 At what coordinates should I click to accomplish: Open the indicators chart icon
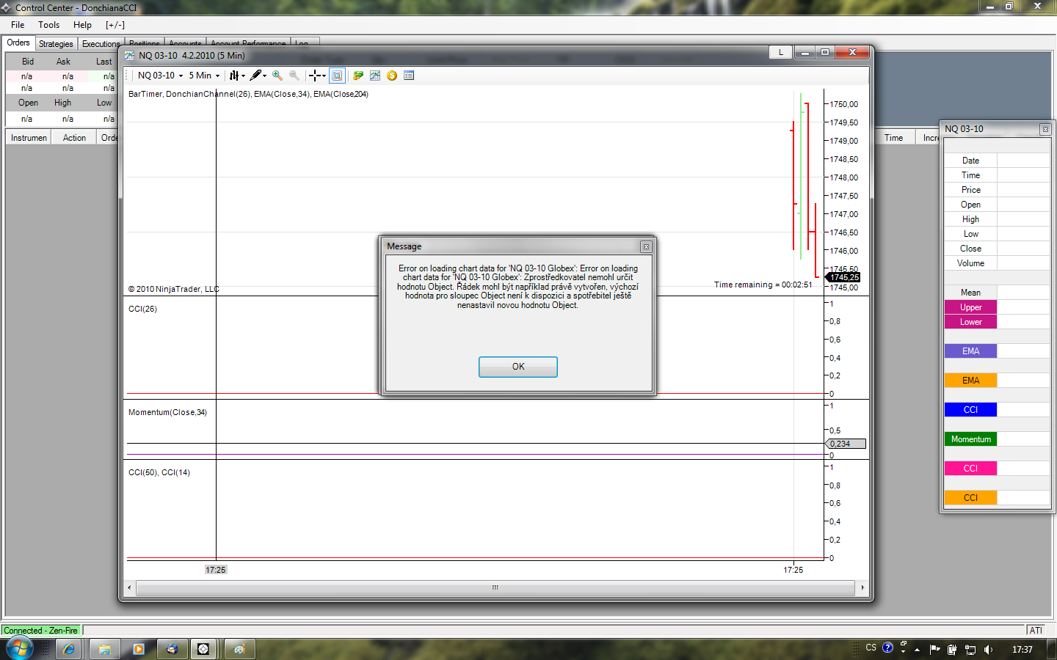pos(375,76)
